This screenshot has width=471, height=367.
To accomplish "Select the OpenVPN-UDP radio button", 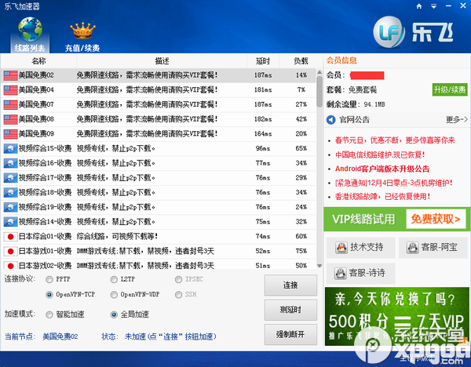I will [x=114, y=295].
